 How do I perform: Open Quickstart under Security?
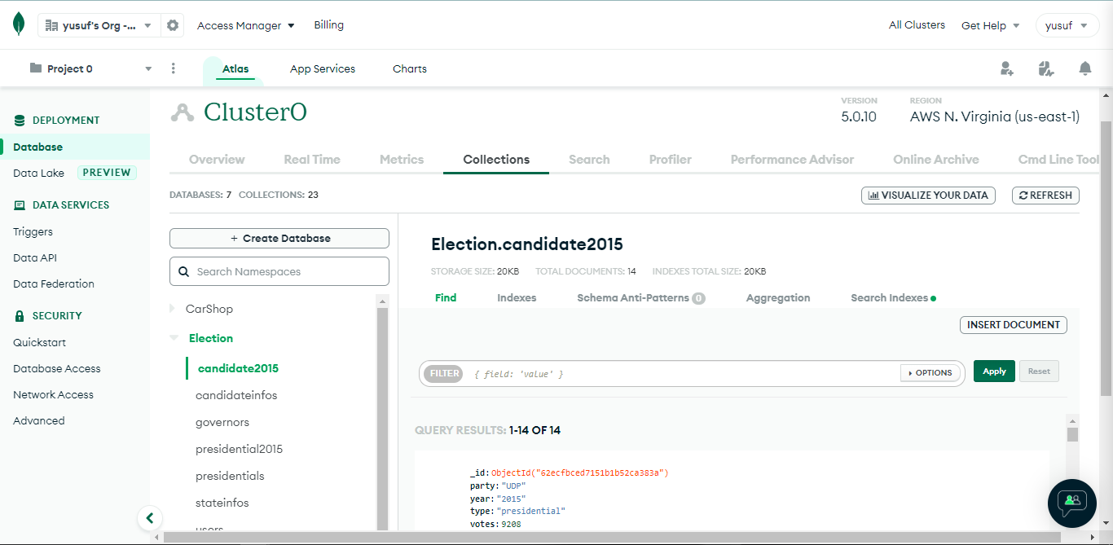pyautogui.click(x=39, y=343)
